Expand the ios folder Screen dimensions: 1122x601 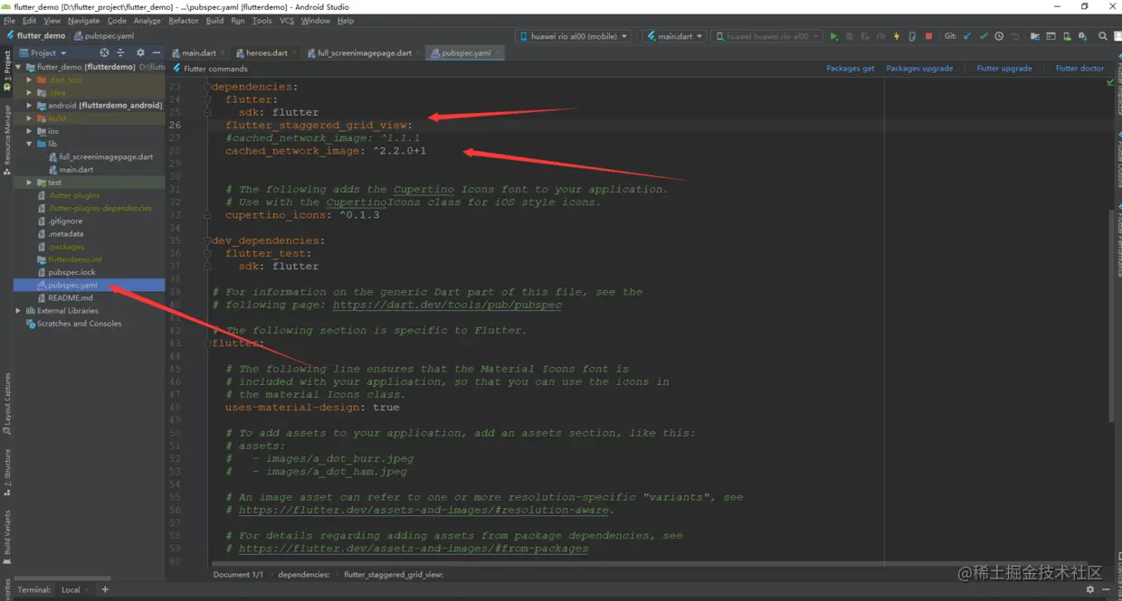tap(30, 131)
